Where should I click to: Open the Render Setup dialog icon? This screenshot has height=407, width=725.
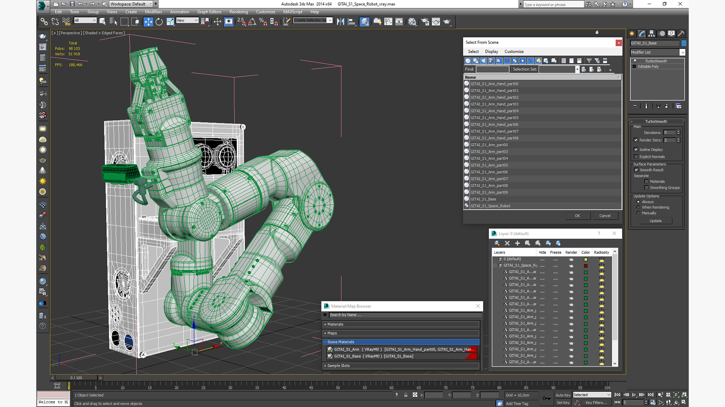(x=425, y=21)
